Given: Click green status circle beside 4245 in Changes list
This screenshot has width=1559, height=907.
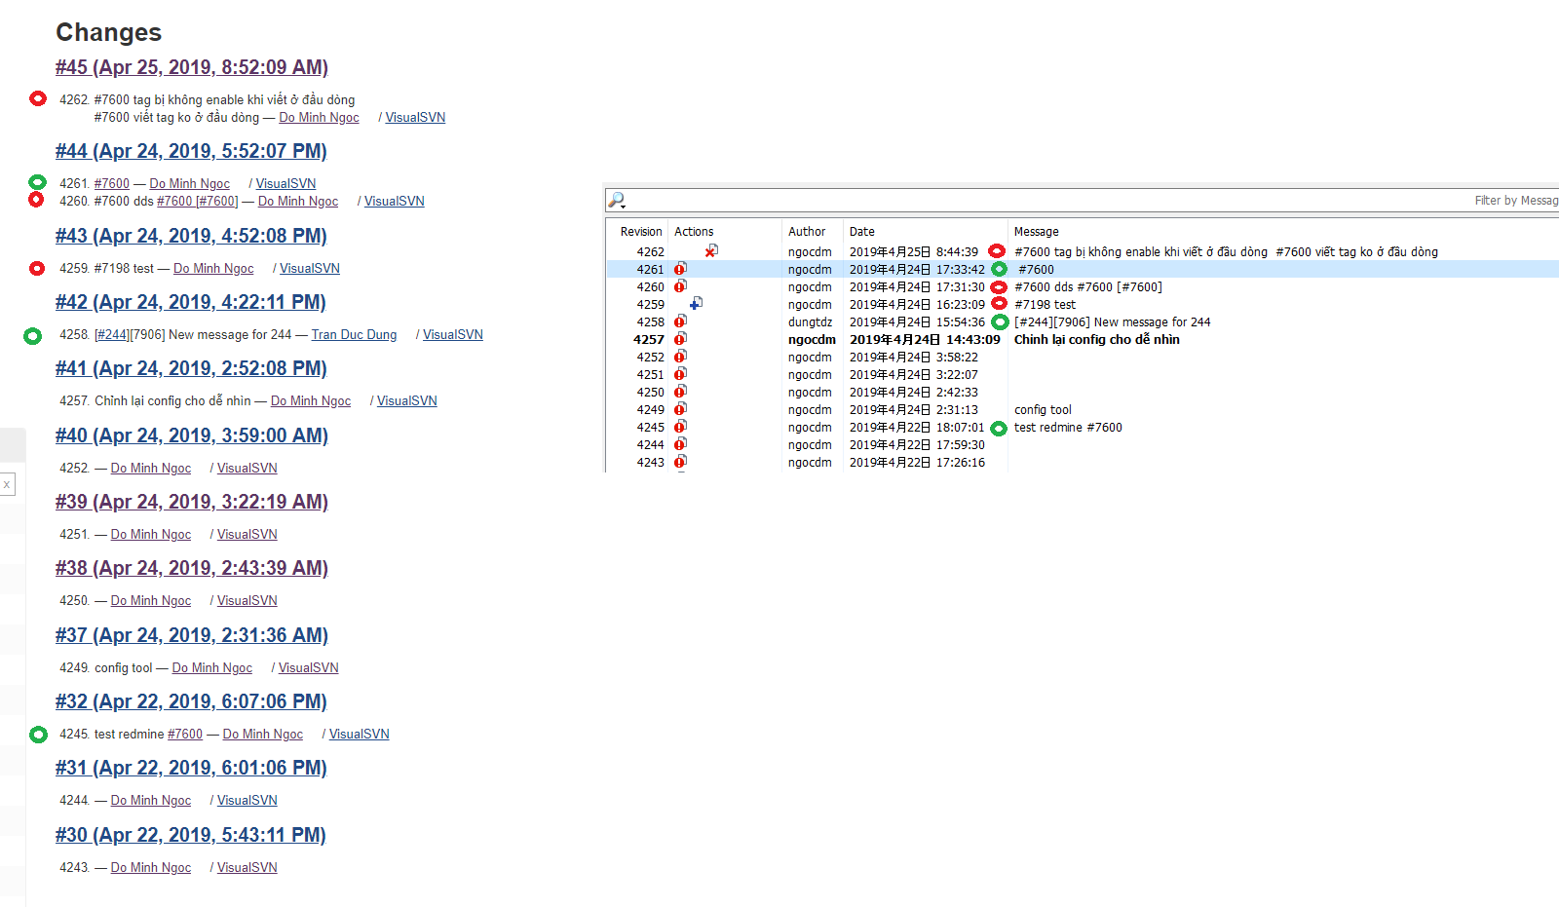Looking at the screenshot, I should tap(38, 735).
